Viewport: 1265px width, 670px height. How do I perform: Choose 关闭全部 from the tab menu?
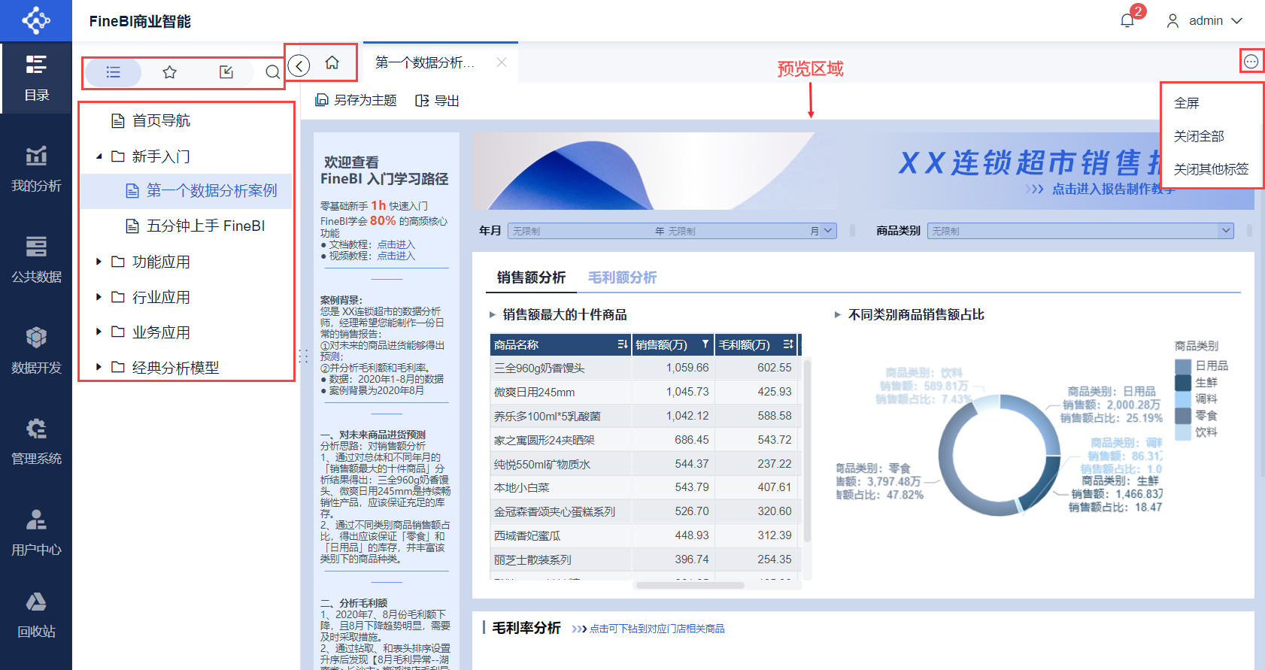(1199, 136)
